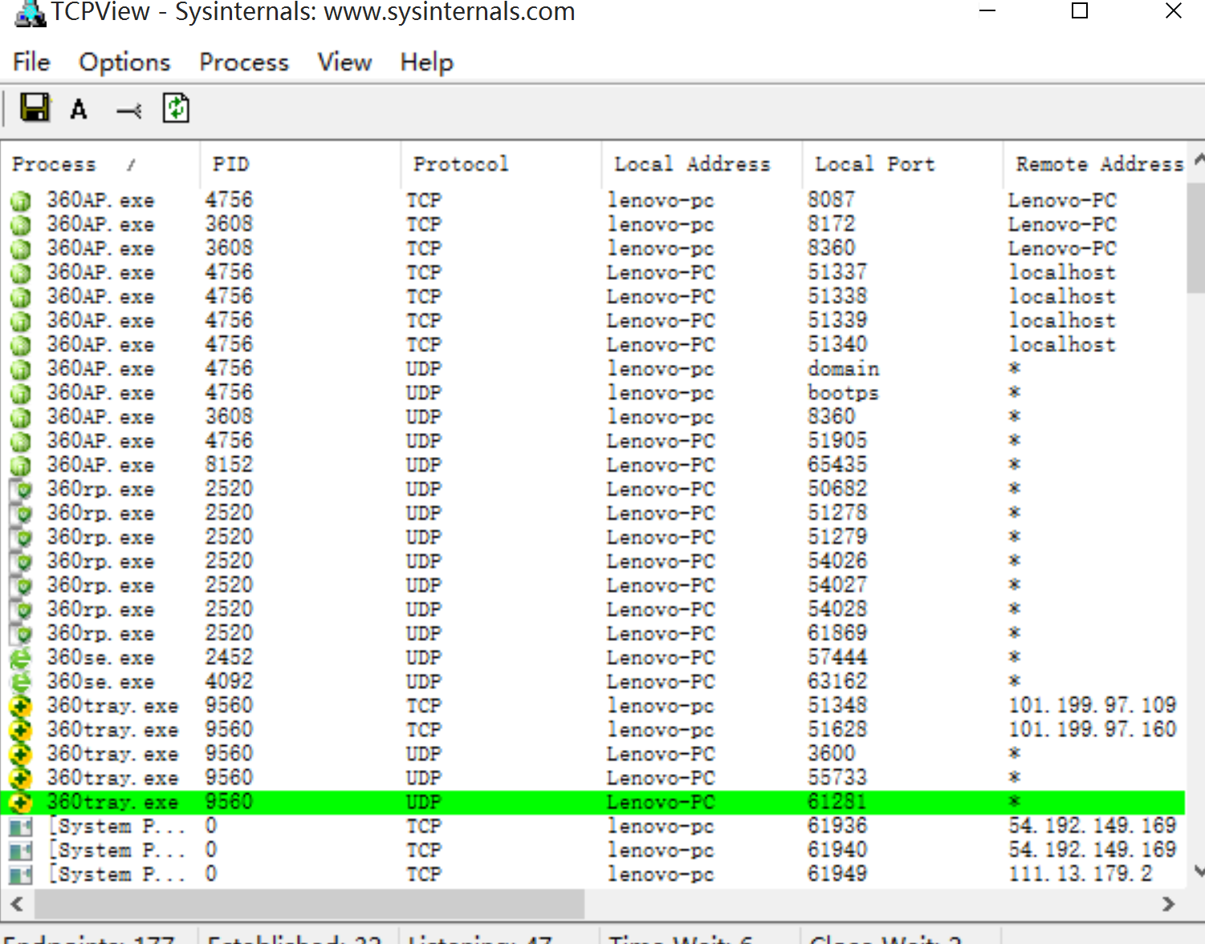
Task: Click System Process icon in port 61936 row
Action: tap(21, 826)
